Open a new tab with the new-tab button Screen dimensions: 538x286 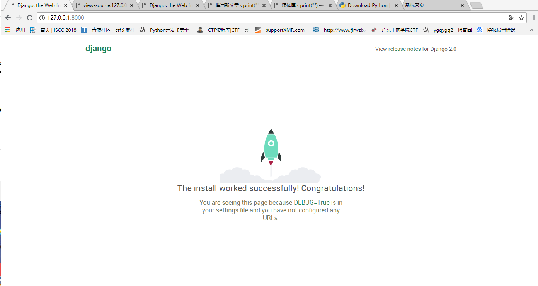click(476, 6)
